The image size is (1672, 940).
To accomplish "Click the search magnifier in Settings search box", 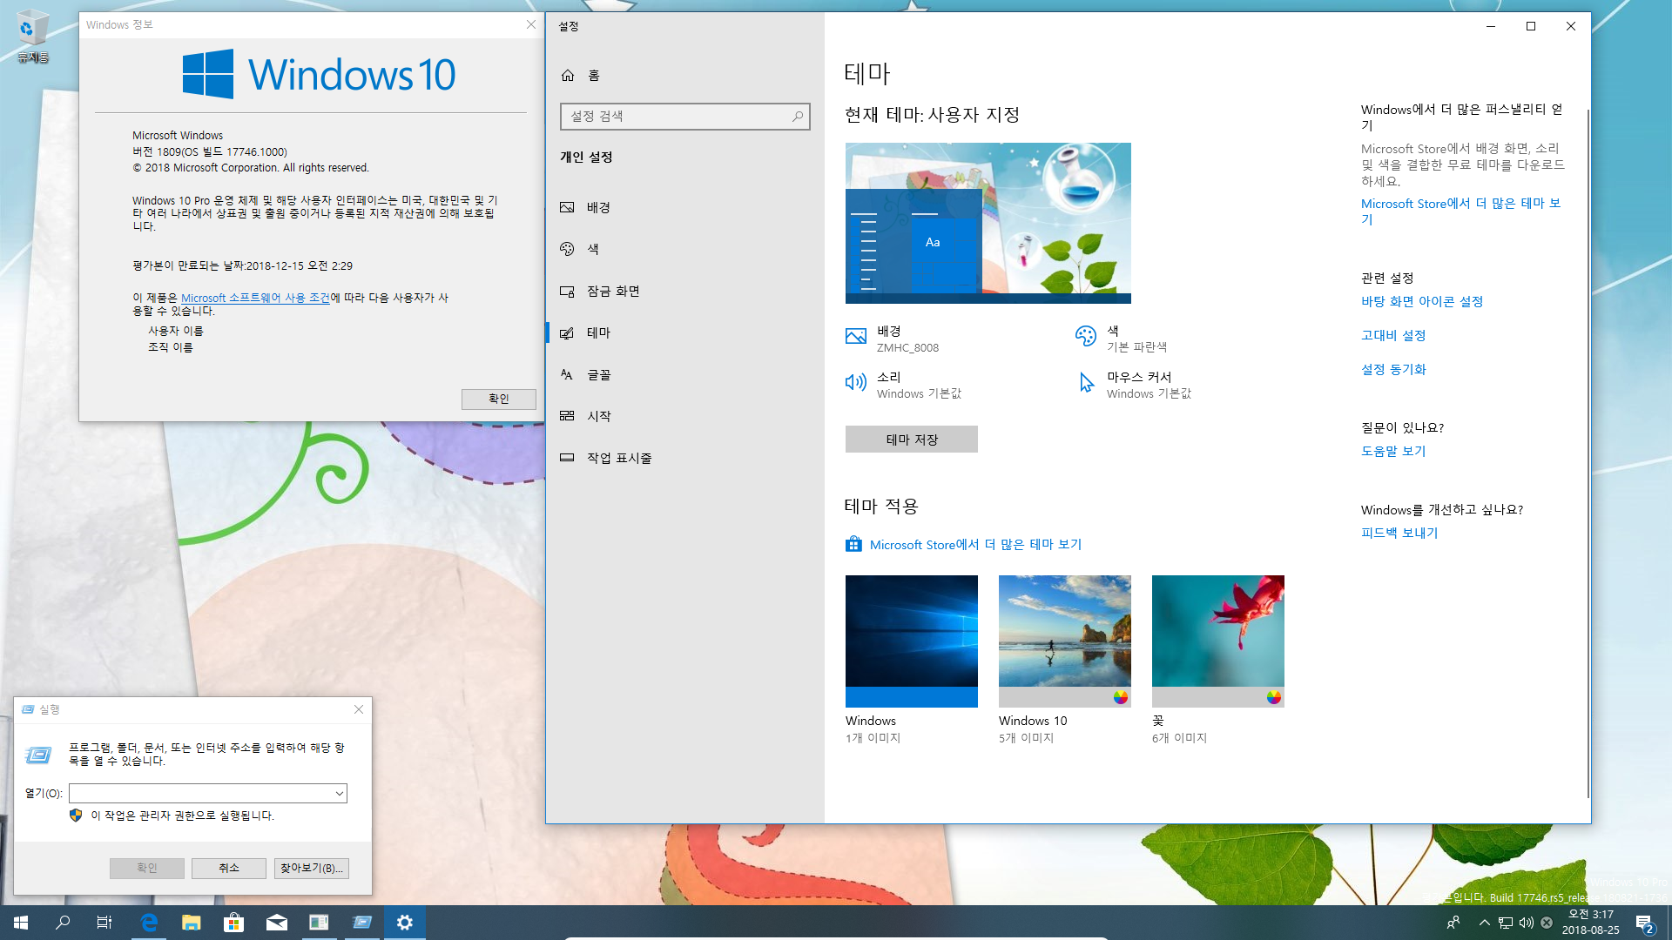I will [x=797, y=117].
